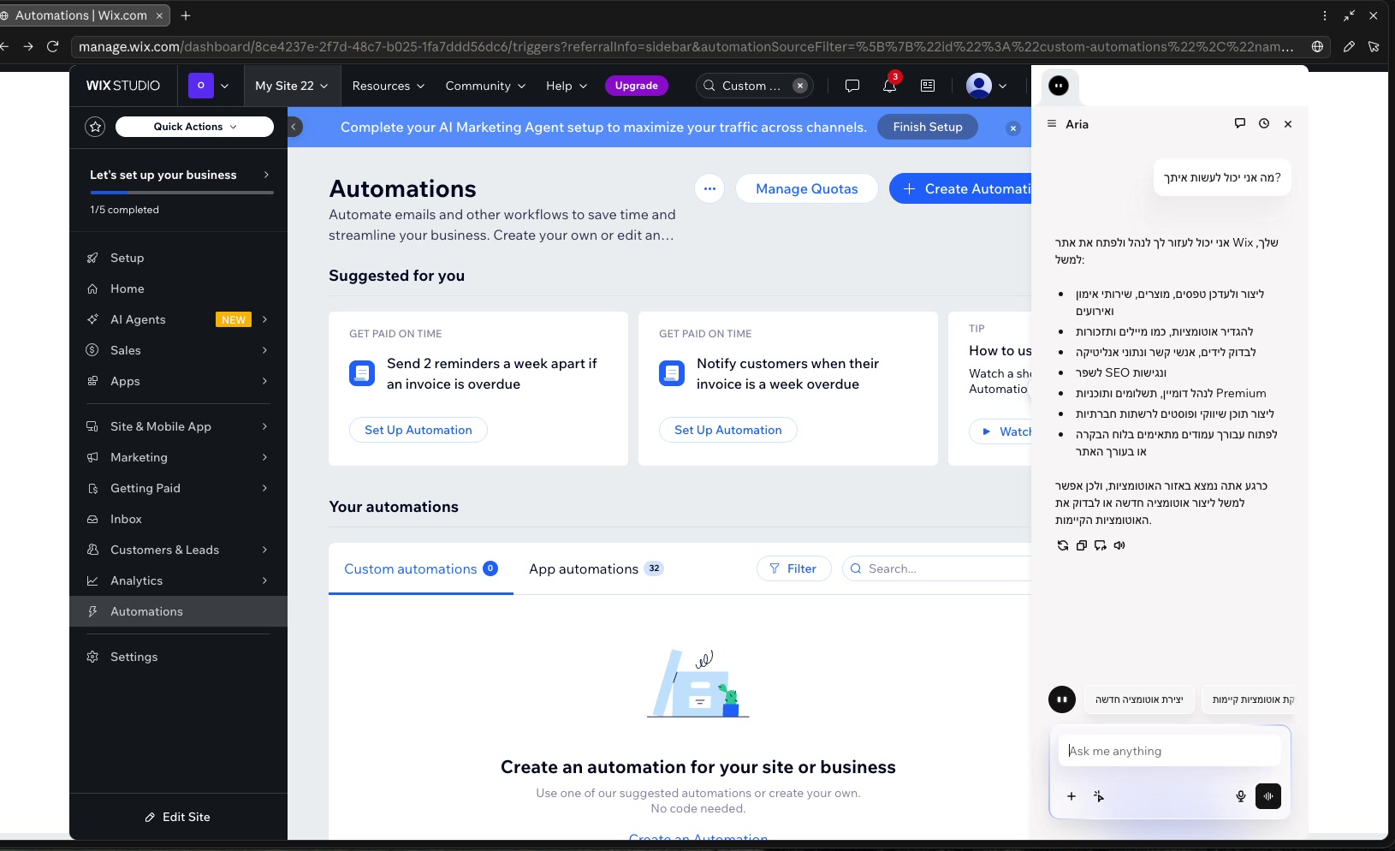Copy the Aria response
The width and height of the screenshot is (1395, 851).
tap(1082, 545)
